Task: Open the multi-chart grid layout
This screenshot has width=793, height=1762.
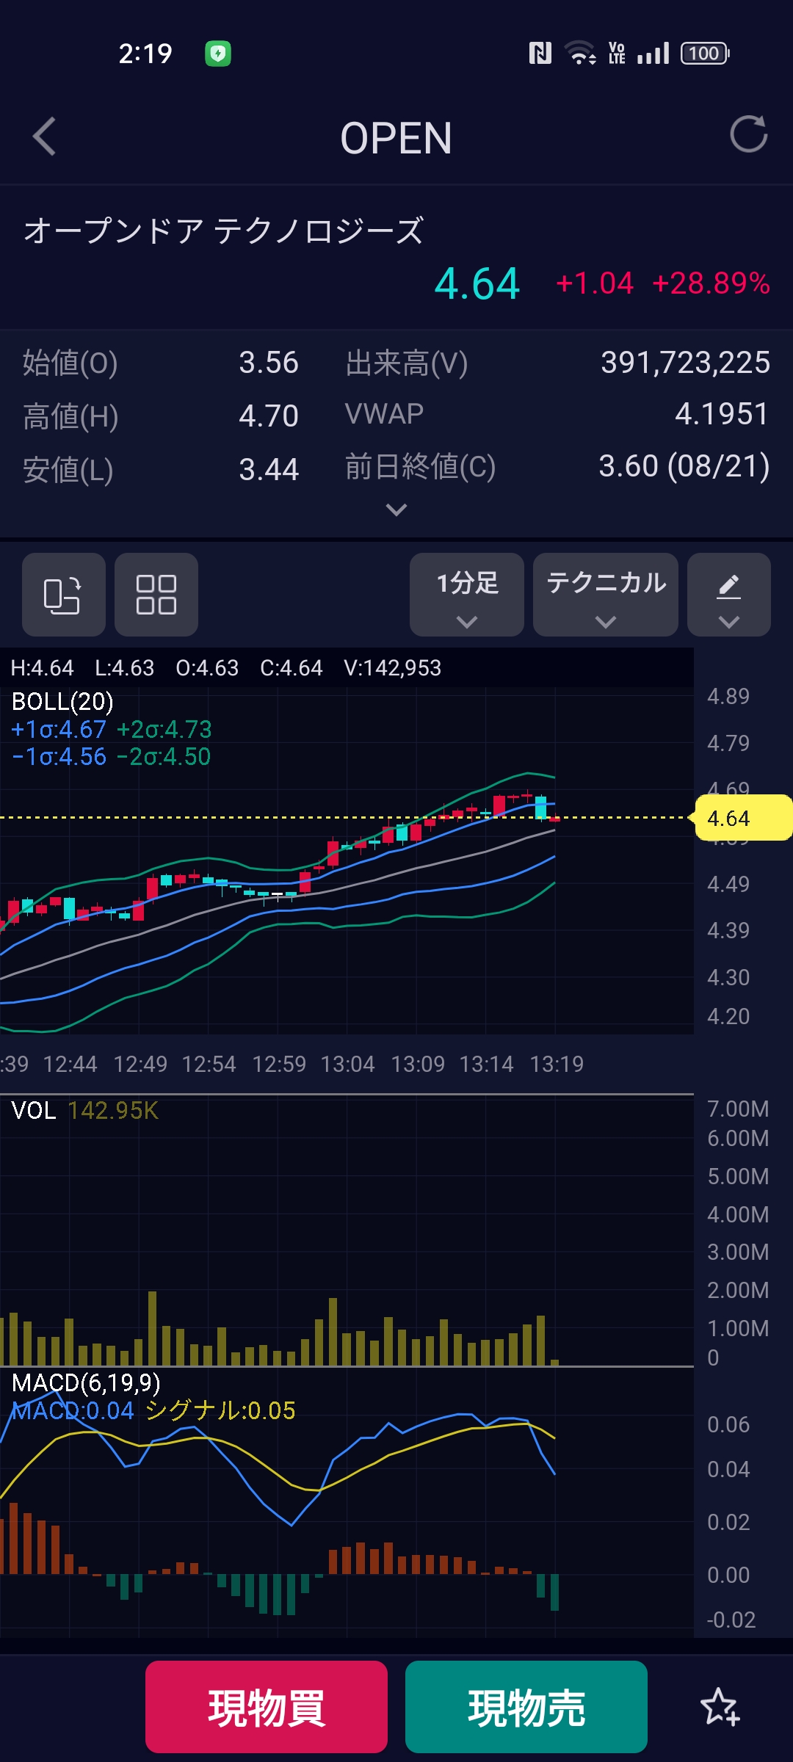Action: tap(156, 595)
